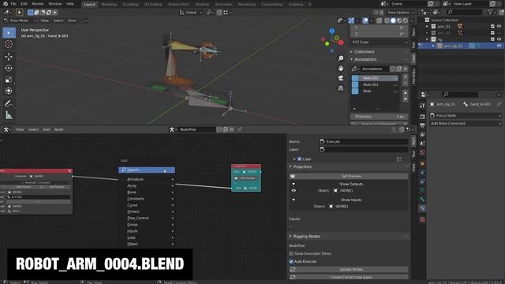
Task: Open the Render properties tab icon
Action: 422,116
